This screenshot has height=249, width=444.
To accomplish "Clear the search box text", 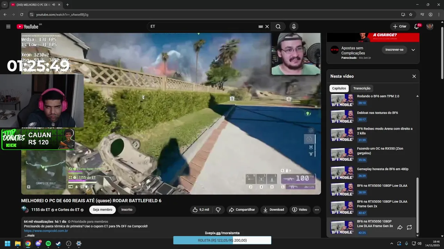I will [x=267, y=27].
